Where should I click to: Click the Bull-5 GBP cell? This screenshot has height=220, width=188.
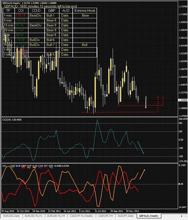tap(51, 55)
